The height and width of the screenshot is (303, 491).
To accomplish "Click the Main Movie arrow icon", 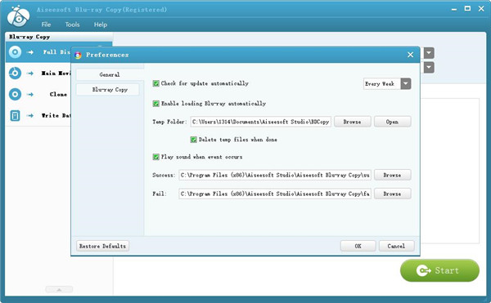I will (x=30, y=74).
